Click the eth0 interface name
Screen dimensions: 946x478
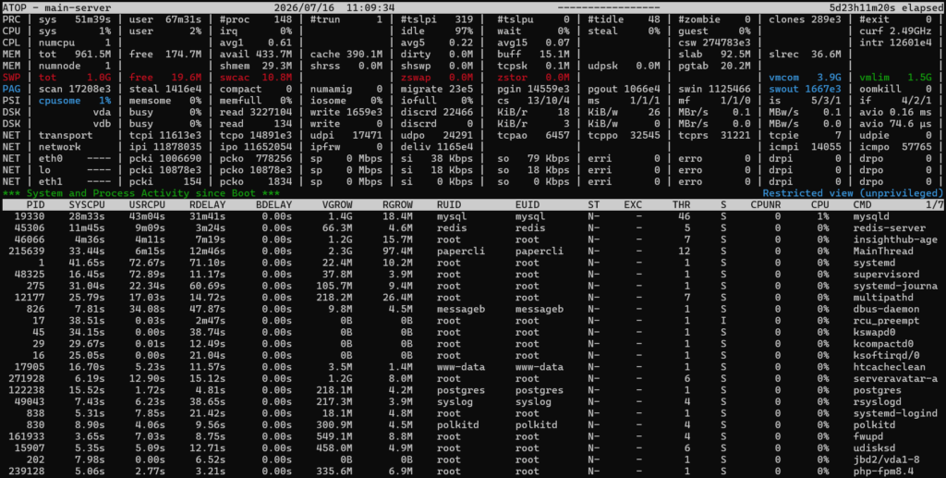click(51, 158)
